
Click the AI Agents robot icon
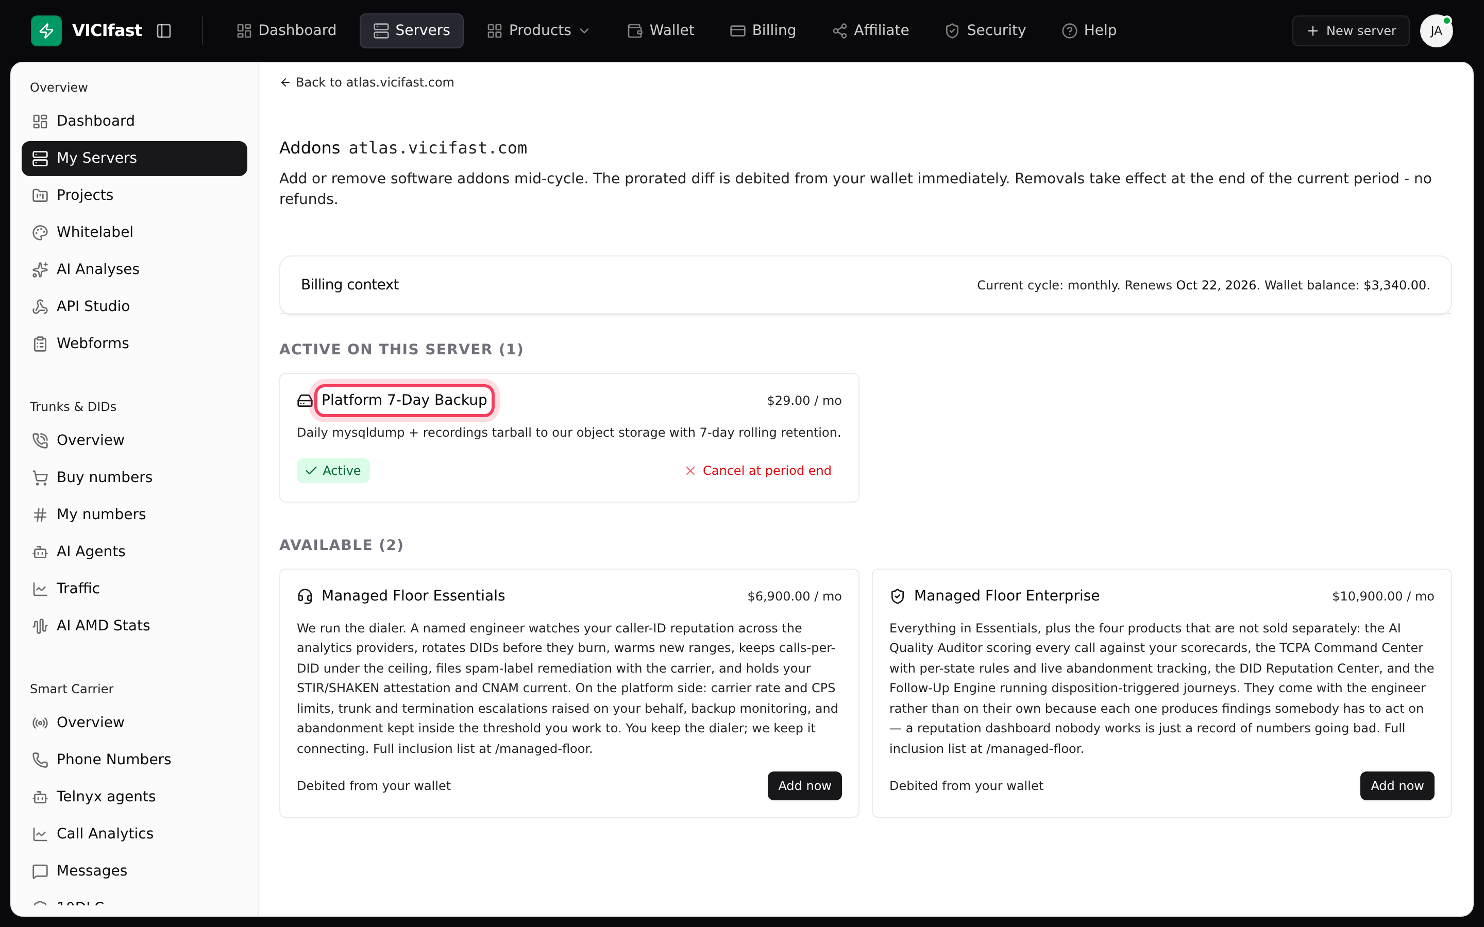coord(40,552)
